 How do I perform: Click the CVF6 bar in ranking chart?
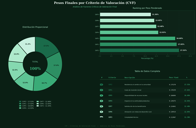(x=127, y=20)
